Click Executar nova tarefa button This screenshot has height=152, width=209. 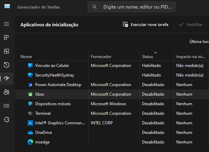[x=145, y=25]
